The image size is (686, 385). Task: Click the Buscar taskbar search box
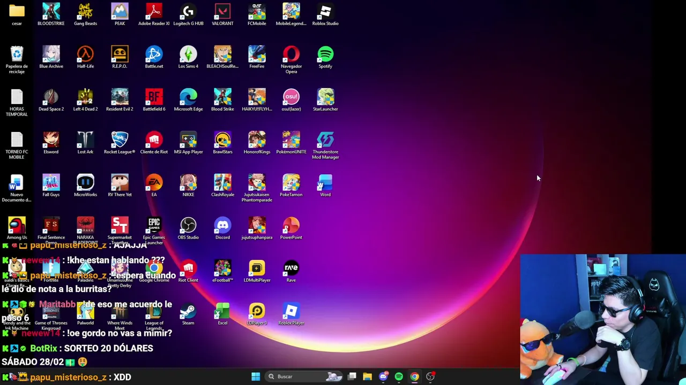pos(304,376)
